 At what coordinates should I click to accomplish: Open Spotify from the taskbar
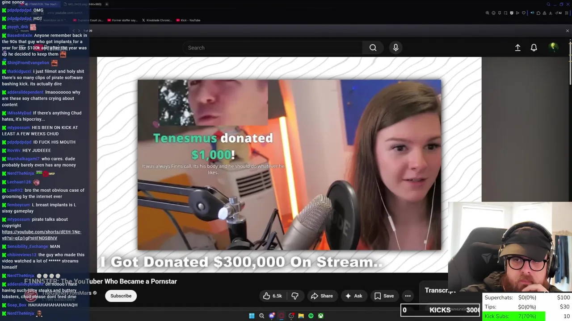(311, 316)
